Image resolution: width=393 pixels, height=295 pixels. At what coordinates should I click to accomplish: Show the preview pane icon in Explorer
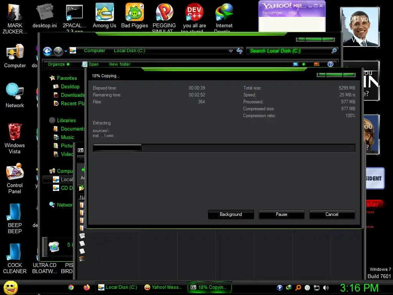[x=317, y=64]
